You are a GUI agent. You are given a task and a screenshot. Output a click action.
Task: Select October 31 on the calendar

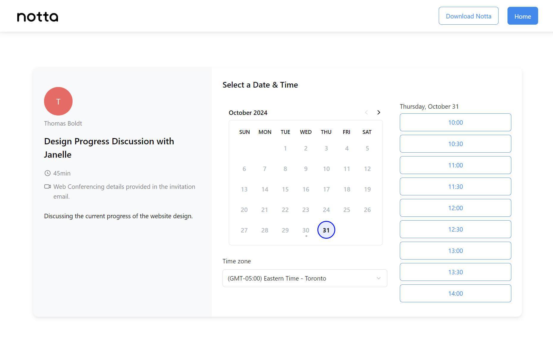[x=326, y=230]
